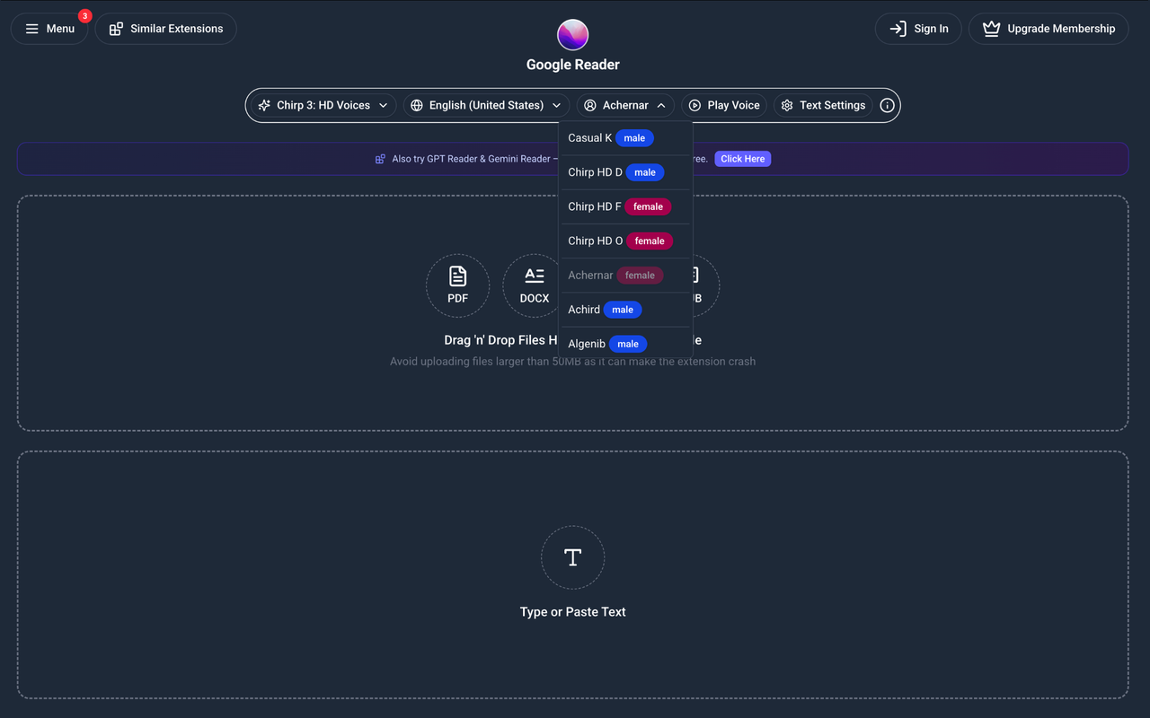Click the crown icon on Upgrade Membership

[x=991, y=29]
